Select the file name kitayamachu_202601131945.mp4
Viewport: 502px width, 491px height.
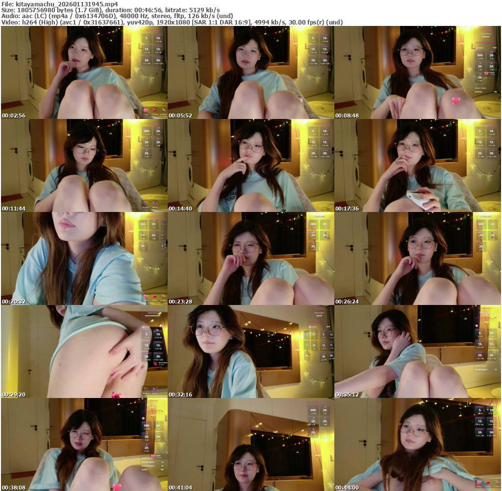click(67, 4)
